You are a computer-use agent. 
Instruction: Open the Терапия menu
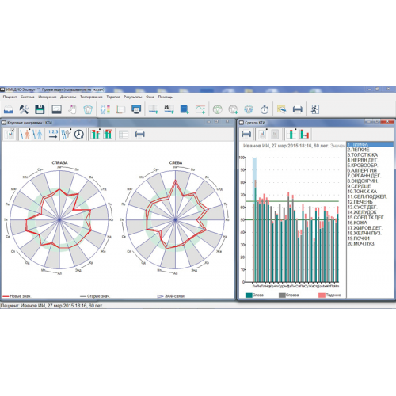(x=113, y=97)
